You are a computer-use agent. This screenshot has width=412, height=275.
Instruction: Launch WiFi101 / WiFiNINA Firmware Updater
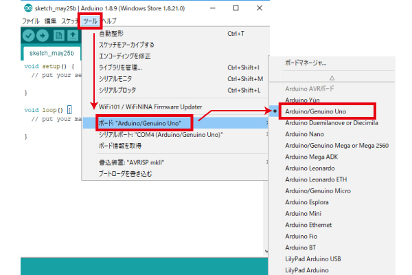[x=176, y=107]
